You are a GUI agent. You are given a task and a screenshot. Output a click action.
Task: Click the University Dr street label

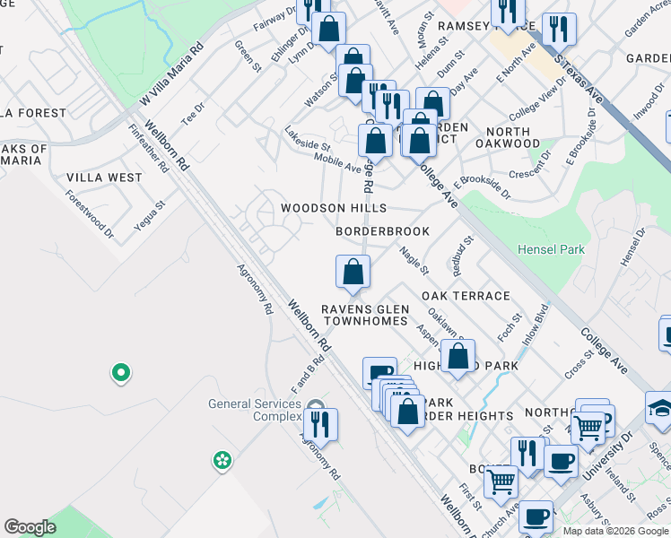(607, 456)
